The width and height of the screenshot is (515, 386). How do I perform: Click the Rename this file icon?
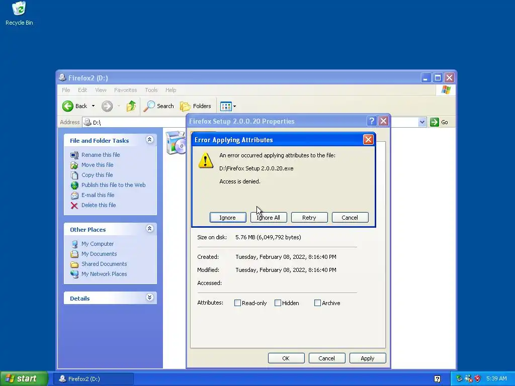point(74,155)
